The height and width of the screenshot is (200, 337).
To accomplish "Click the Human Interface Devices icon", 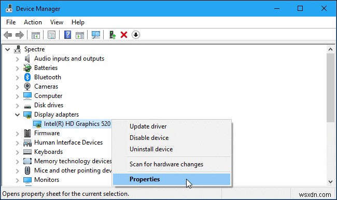I will click(27, 142).
